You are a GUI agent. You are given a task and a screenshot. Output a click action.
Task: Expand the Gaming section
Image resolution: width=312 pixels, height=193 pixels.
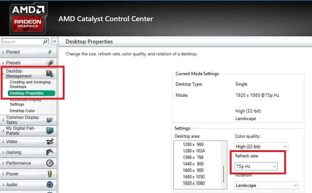pyautogui.click(x=28, y=152)
